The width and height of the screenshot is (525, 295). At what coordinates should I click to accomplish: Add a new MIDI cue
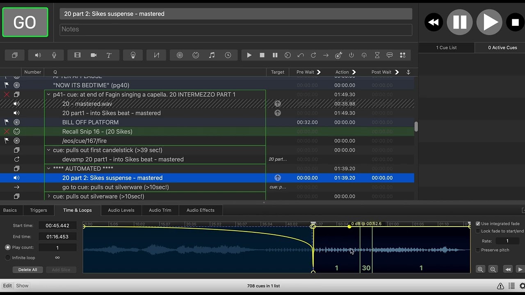tap(196, 55)
